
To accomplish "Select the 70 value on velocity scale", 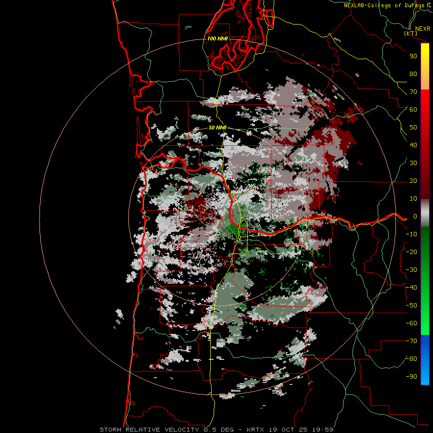I will point(413,92).
